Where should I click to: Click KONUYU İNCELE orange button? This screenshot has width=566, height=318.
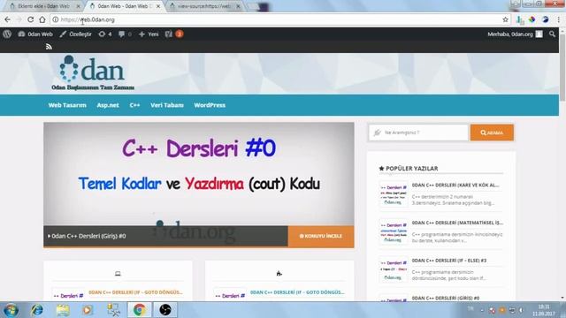pos(320,236)
